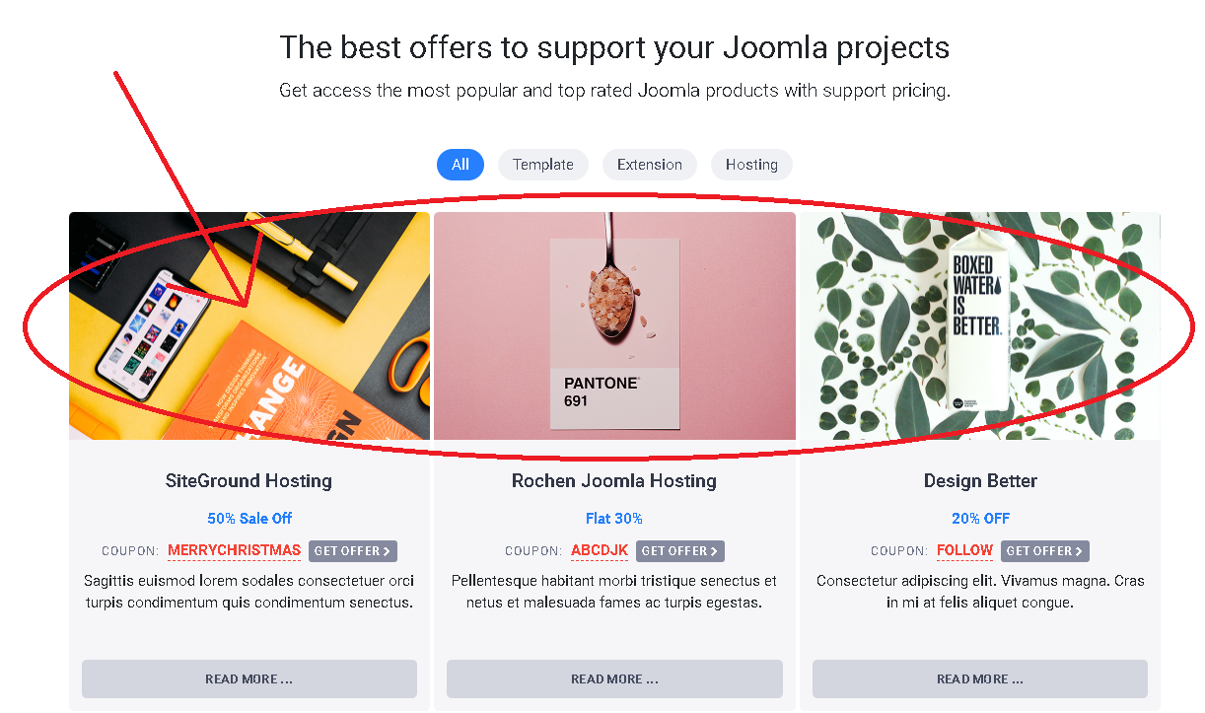Viewport: 1205px width, 713px height.
Task: Select the All filter tab
Action: 460,165
